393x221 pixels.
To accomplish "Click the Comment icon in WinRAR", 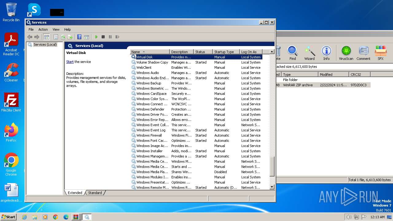I will click(364, 53).
